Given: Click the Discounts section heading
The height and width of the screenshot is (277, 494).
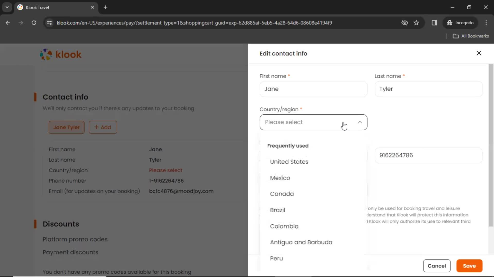Looking at the screenshot, I should pyautogui.click(x=61, y=224).
